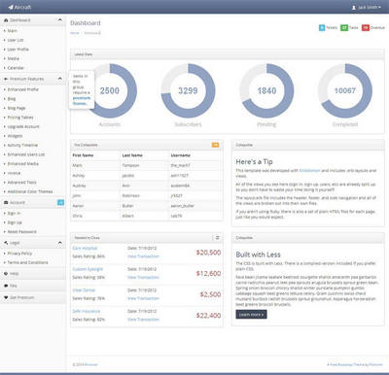Screen dimensions: 389x375
Task: Collapse the Premium Features section chevron
Action: point(60,79)
